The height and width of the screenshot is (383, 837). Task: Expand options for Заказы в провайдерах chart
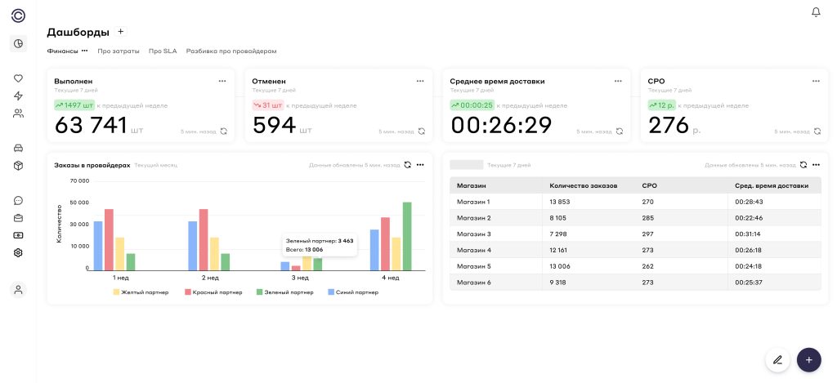420,165
